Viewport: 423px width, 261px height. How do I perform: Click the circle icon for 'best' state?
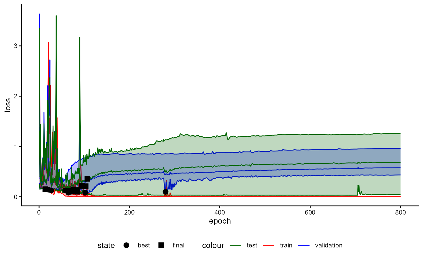click(x=126, y=245)
